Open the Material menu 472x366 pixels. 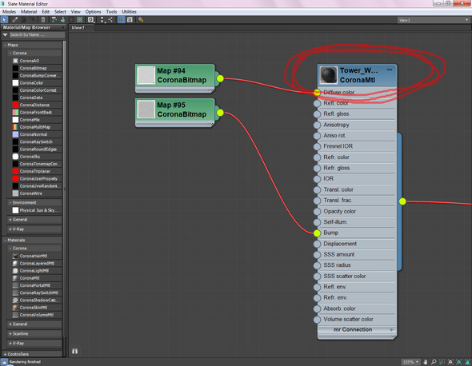[x=29, y=12]
